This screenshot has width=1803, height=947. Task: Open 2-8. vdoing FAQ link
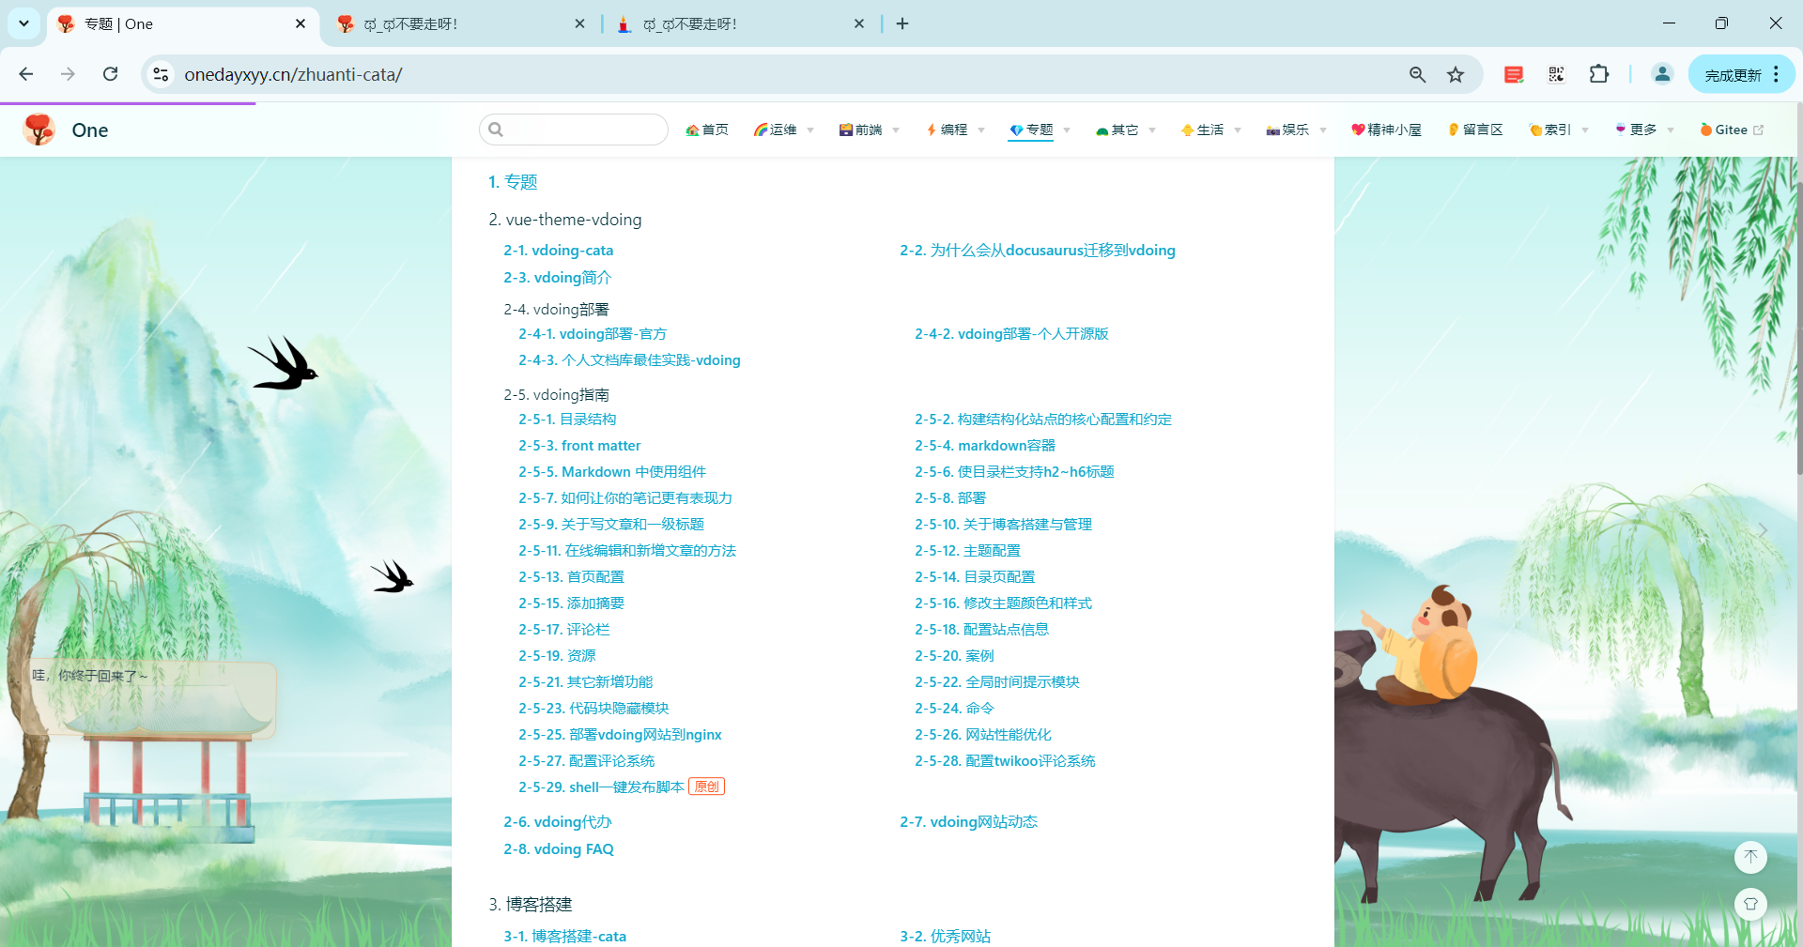coord(558,849)
